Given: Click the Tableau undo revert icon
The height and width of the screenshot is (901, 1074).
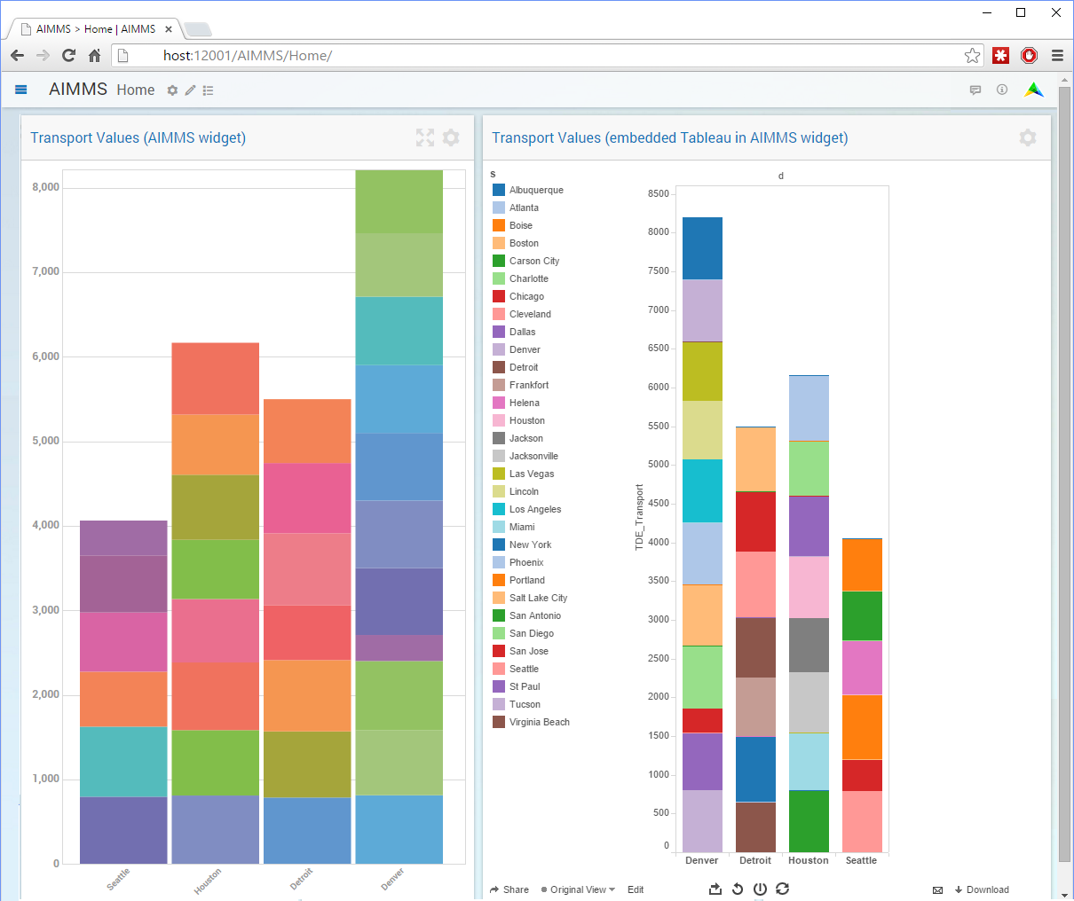Looking at the screenshot, I should [738, 889].
